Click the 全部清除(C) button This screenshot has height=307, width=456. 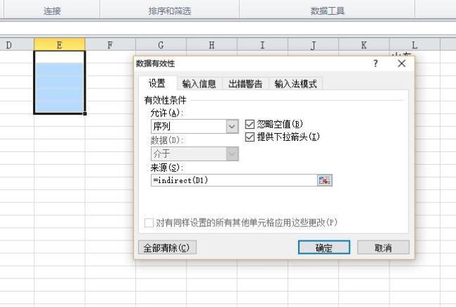pyautogui.click(x=167, y=247)
